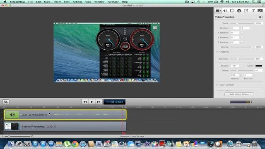This screenshot has height=149, width=265.
Task: Open the Insert menu
Action: 57,2
